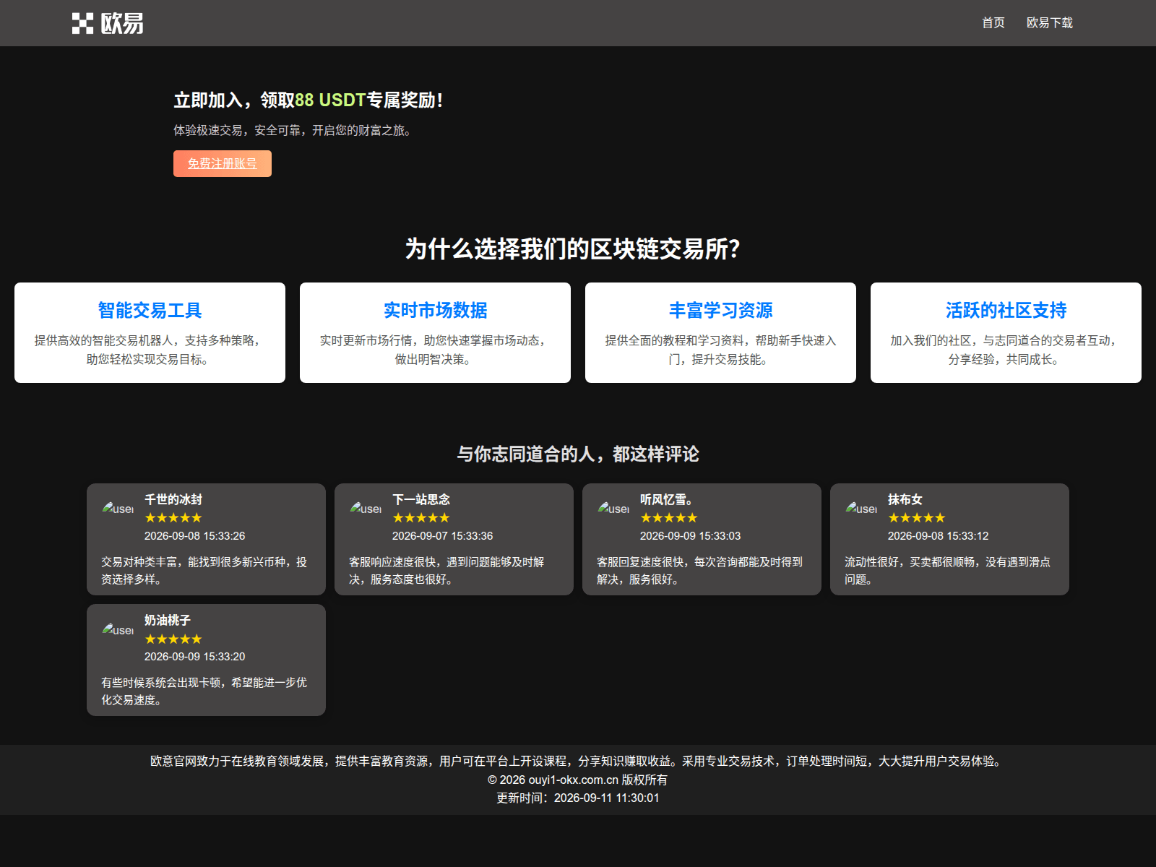The height and width of the screenshot is (867, 1156).
Task: Click review text 客服响应速度很快
Action: (x=447, y=570)
